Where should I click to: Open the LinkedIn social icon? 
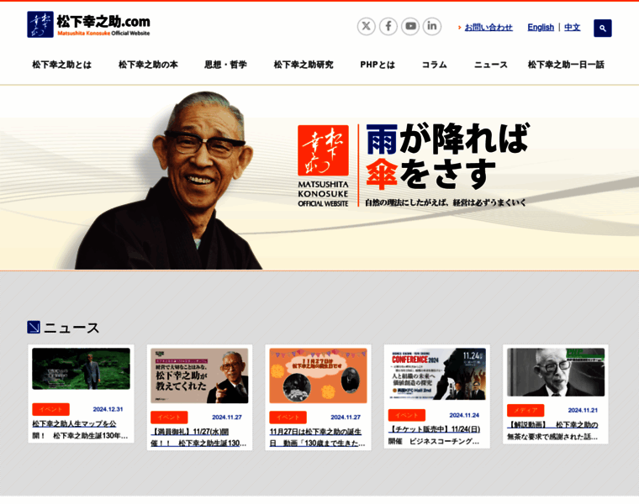pos(432,27)
